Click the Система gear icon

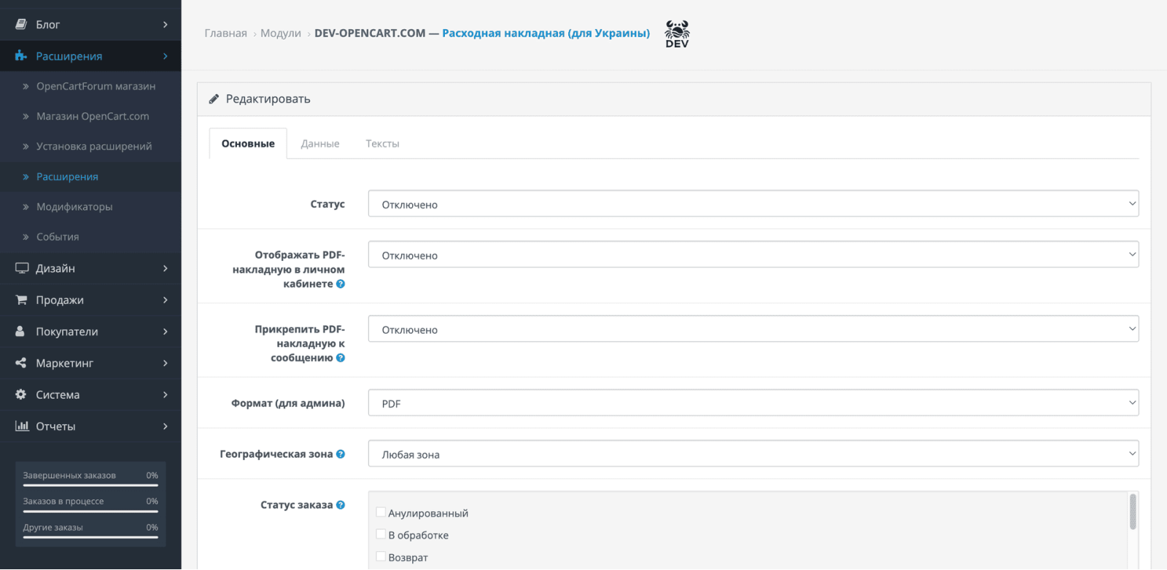pos(20,394)
